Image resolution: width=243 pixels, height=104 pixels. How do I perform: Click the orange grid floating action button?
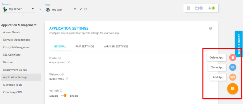pyautogui.click(x=233, y=89)
